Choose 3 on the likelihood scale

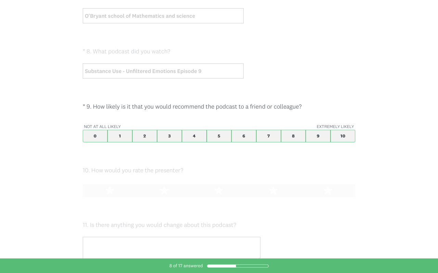pos(169,136)
